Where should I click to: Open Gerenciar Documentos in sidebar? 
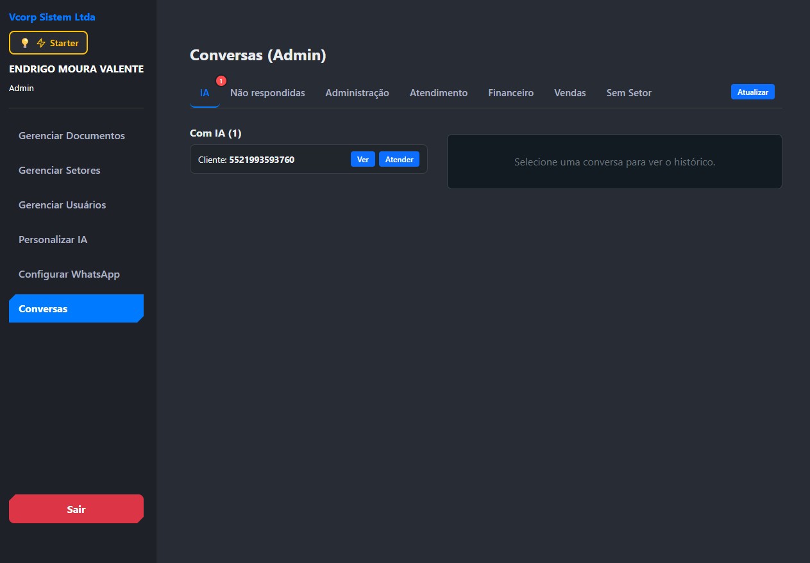tap(76, 136)
